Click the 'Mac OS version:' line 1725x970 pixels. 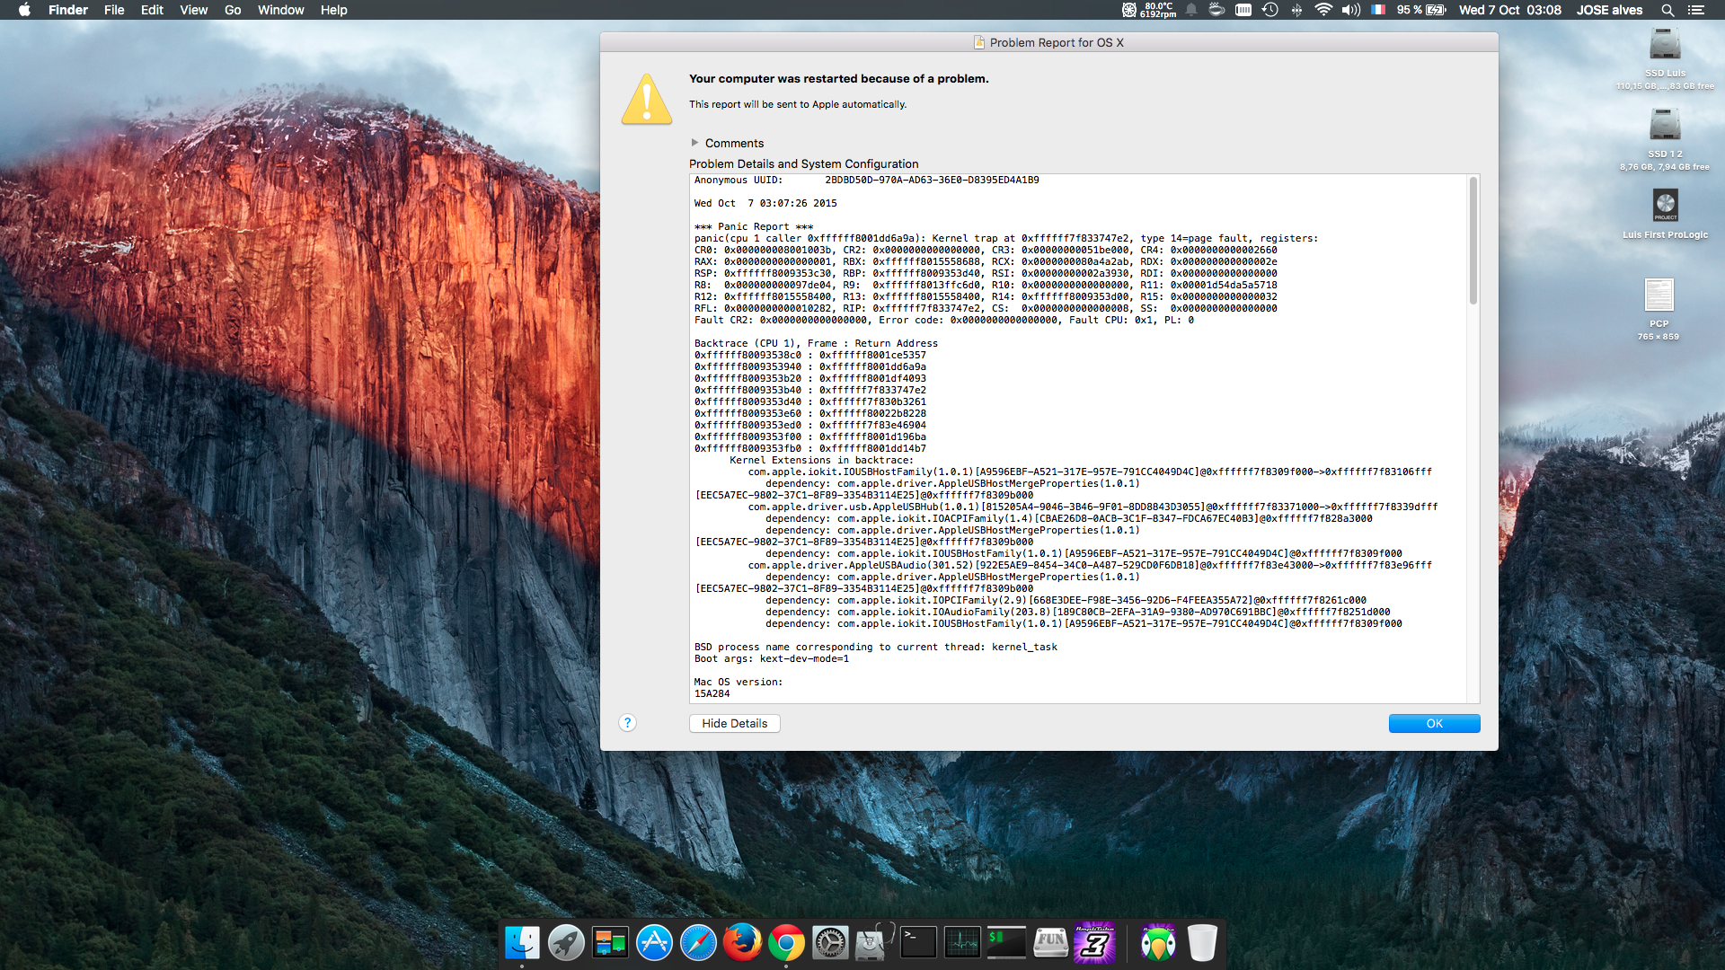pos(738,682)
